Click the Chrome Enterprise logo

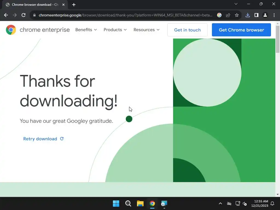(38, 30)
